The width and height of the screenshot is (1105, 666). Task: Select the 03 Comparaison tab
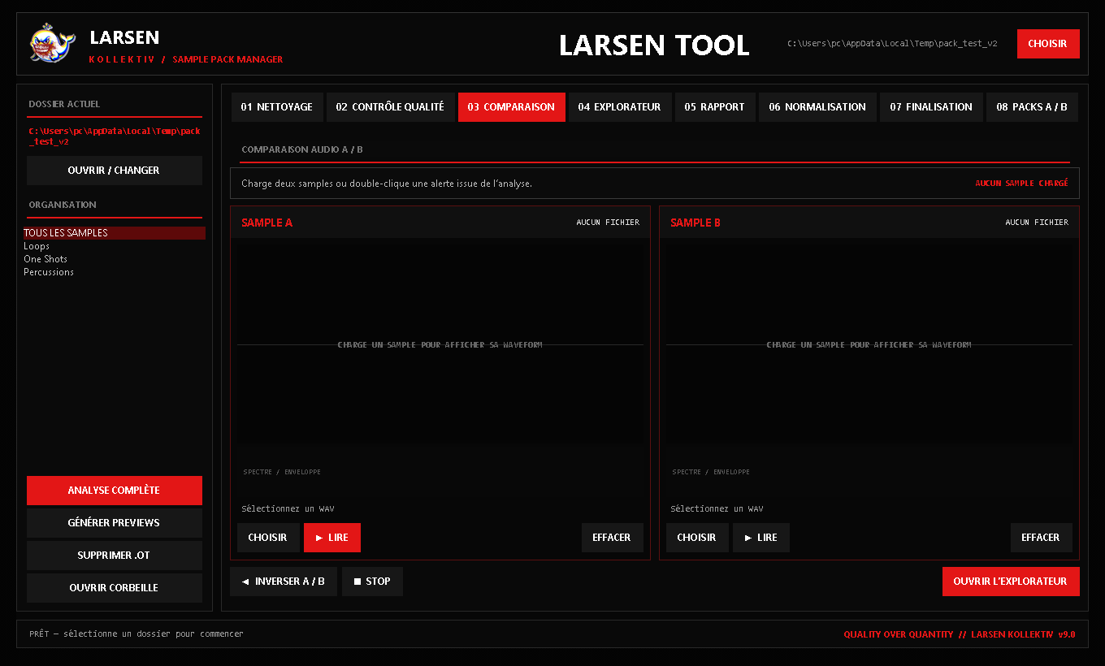click(x=511, y=107)
